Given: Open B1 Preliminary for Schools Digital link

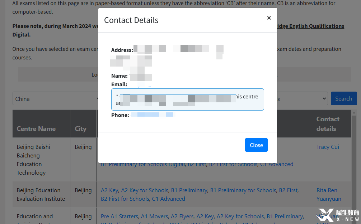Looking at the screenshot, I should 143,164.
